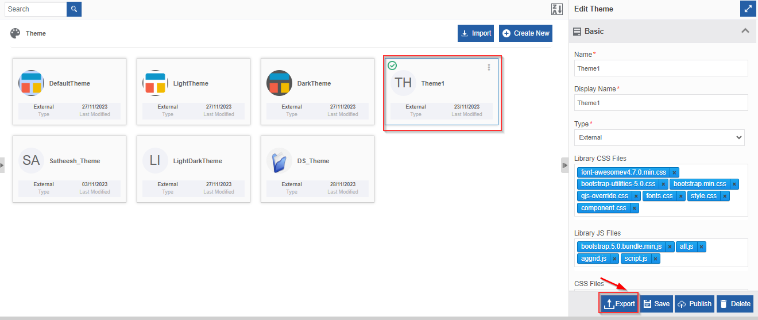758x320 pixels.
Task: Click the DS_Theme folder icon
Action: (x=279, y=161)
